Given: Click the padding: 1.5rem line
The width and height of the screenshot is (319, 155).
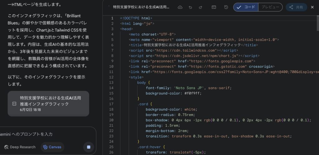Looking at the screenshot, I should [163, 125].
